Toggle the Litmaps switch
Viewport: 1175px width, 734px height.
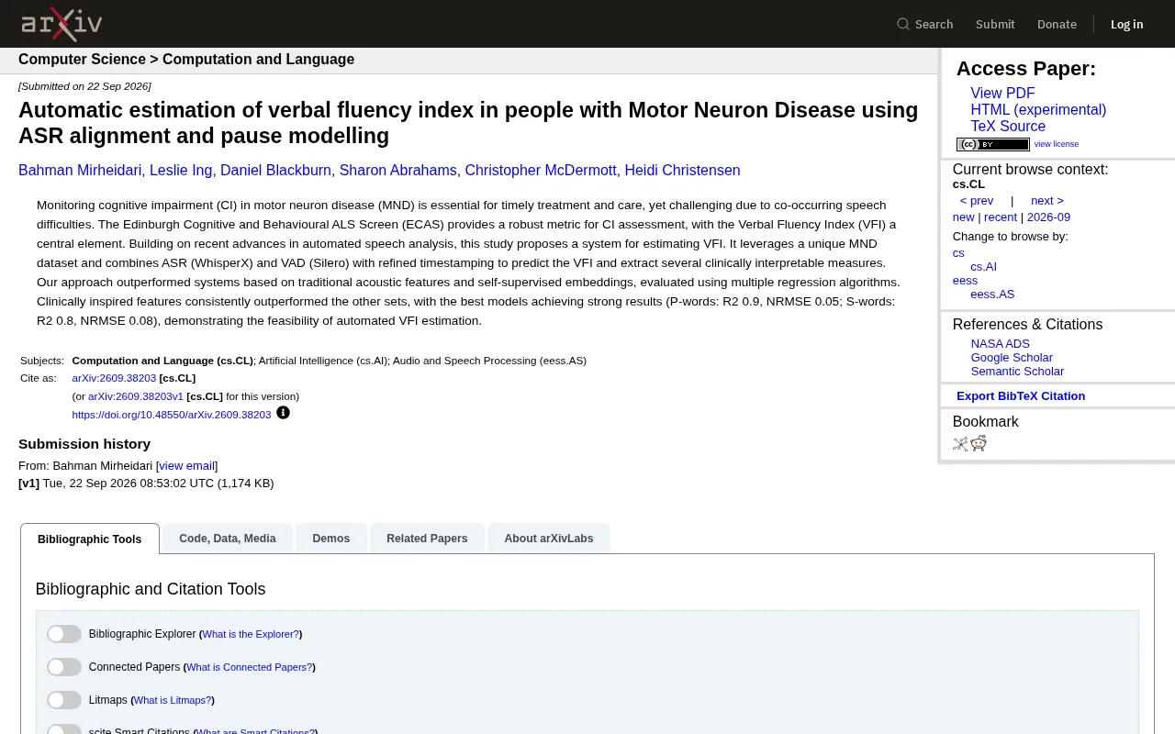click(64, 700)
